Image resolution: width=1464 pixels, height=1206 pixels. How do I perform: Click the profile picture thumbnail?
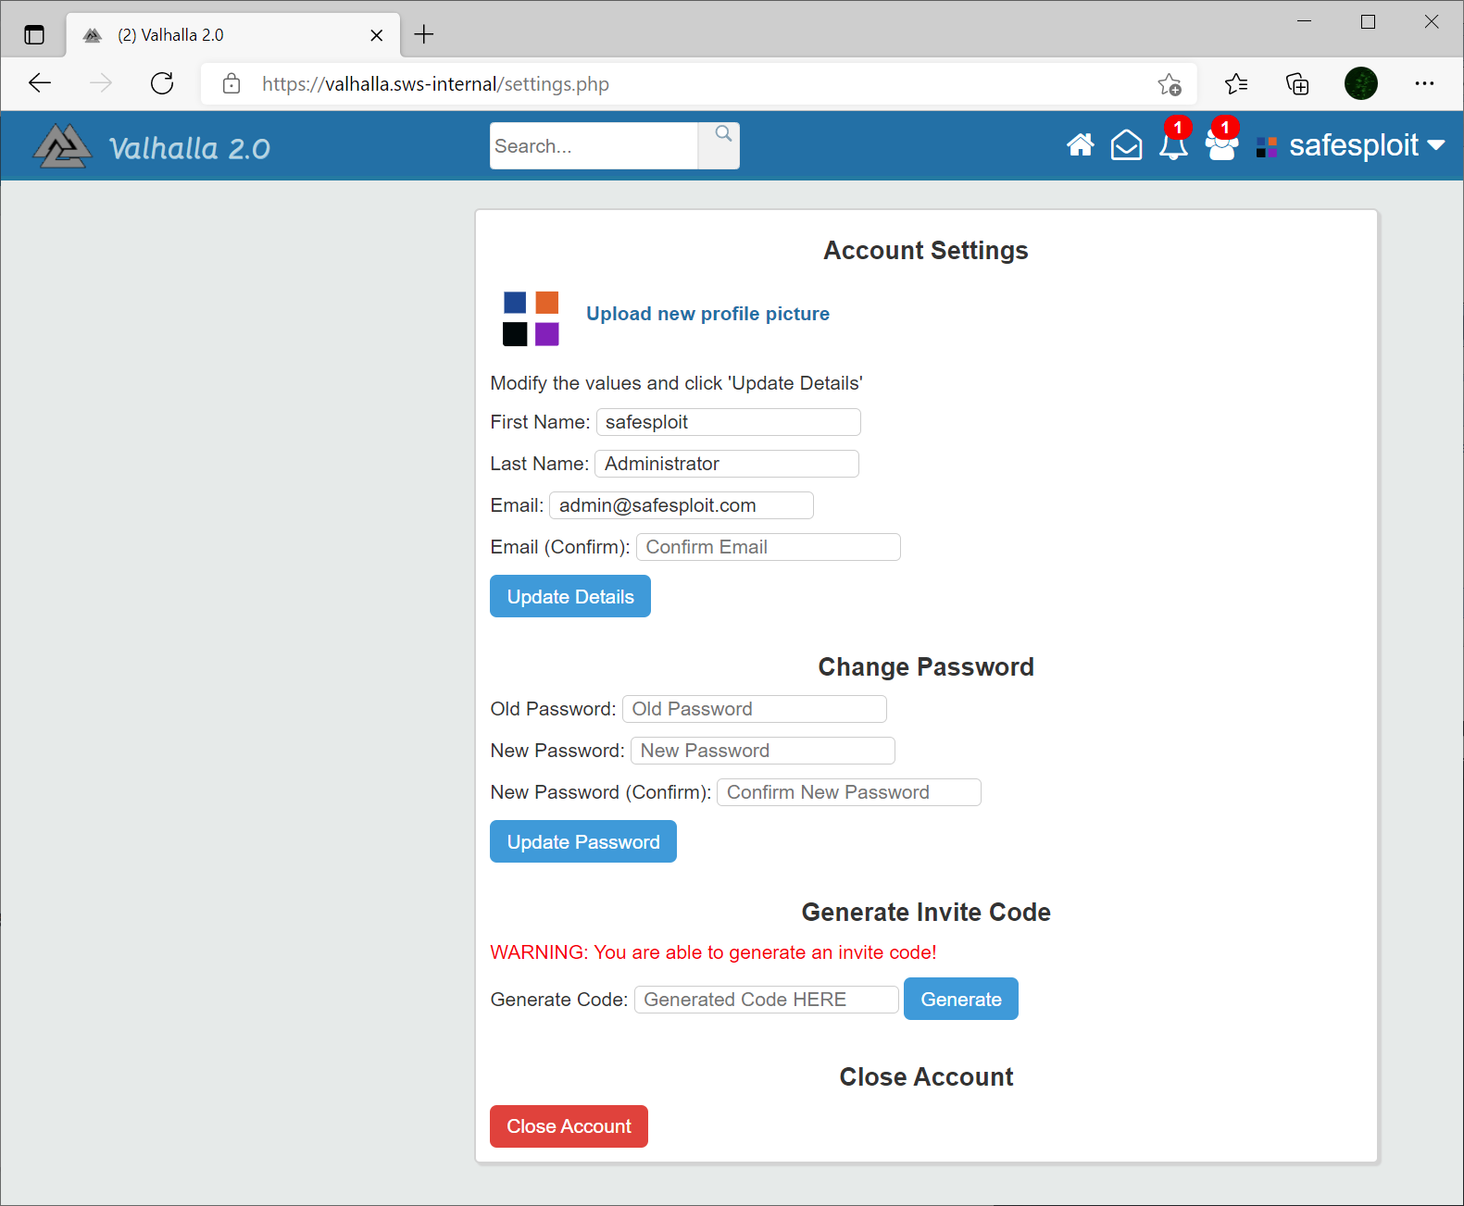(531, 318)
